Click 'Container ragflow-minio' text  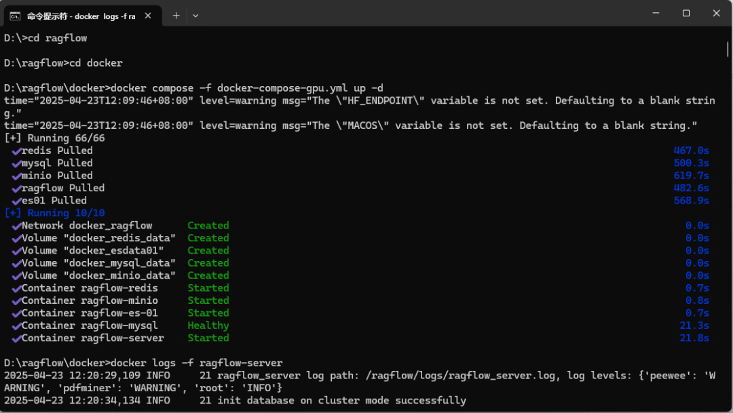(90, 300)
